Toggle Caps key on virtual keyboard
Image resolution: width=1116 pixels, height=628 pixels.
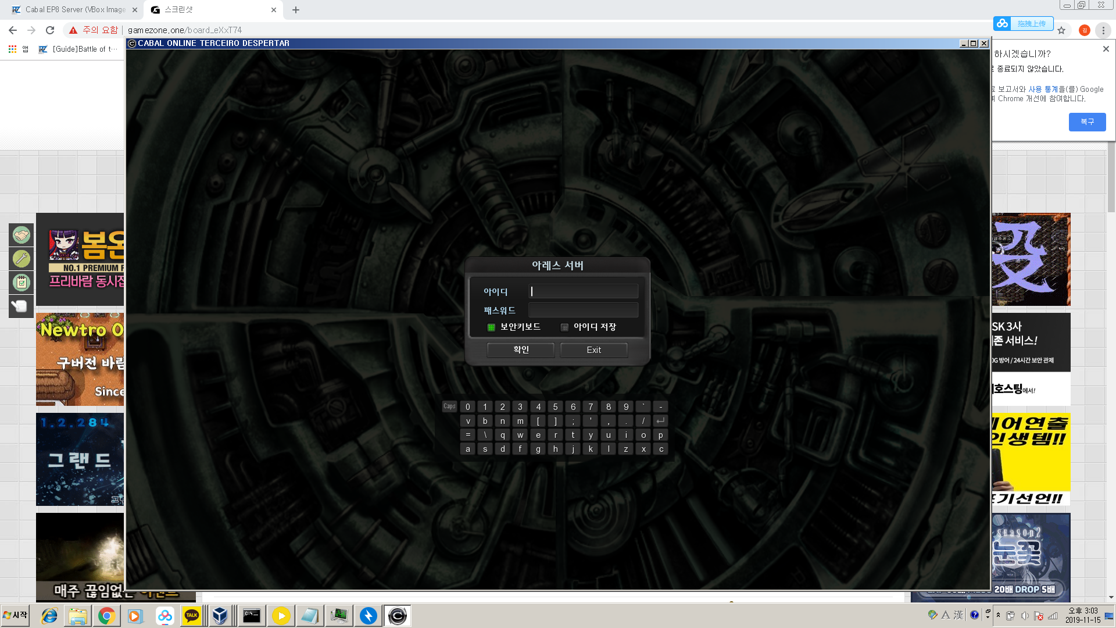point(449,406)
